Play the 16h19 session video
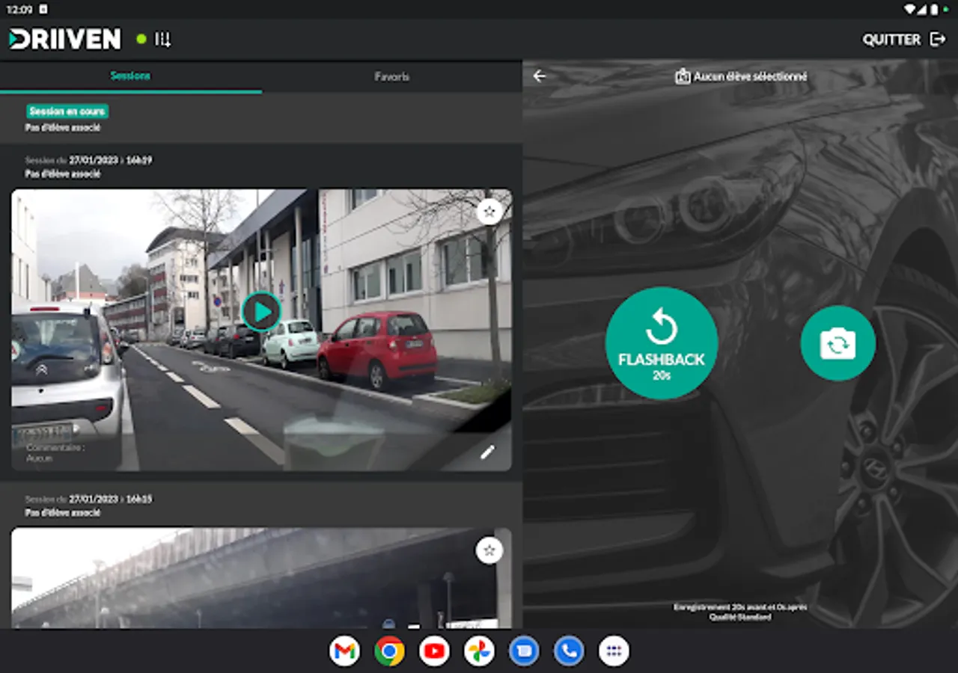The image size is (958, 673). coord(261,312)
